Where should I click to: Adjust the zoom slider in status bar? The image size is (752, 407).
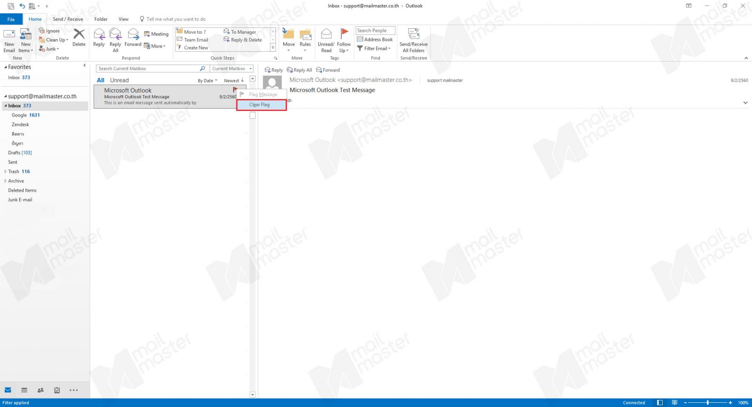707,403
